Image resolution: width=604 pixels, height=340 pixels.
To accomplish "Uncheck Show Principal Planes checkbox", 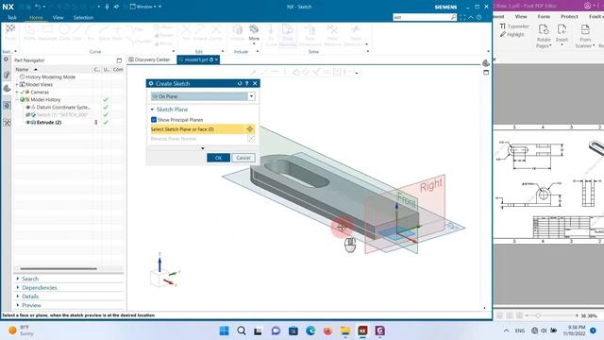I will pyautogui.click(x=154, y=120).
